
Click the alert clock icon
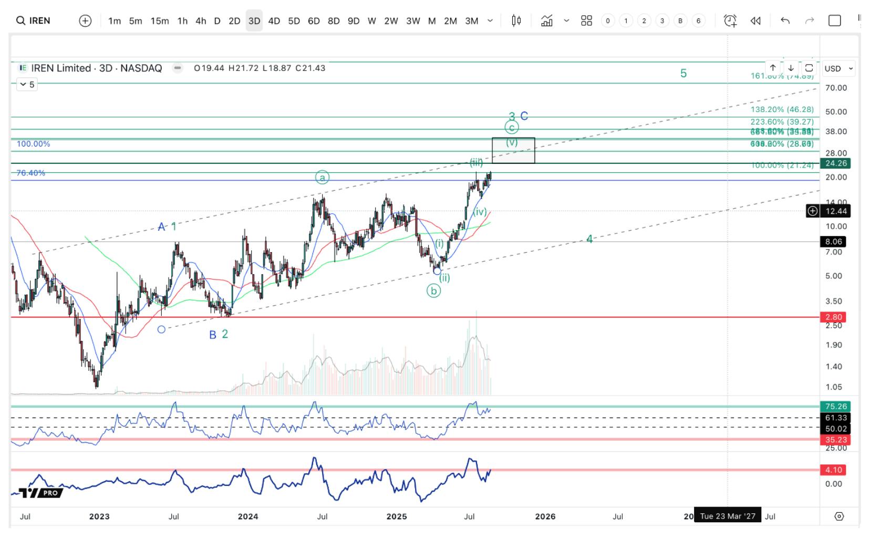click(730, 20)
